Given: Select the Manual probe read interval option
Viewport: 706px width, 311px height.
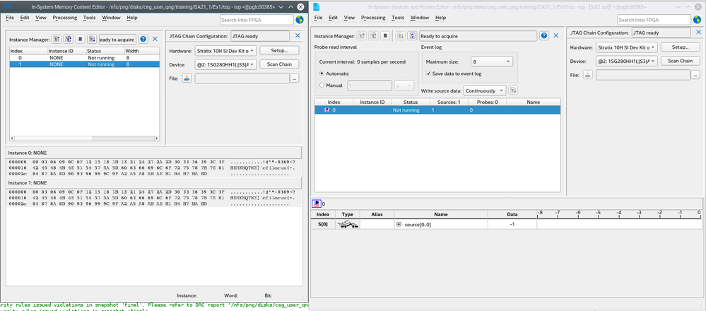Looking at the screenshot, I should click(323, 85).
